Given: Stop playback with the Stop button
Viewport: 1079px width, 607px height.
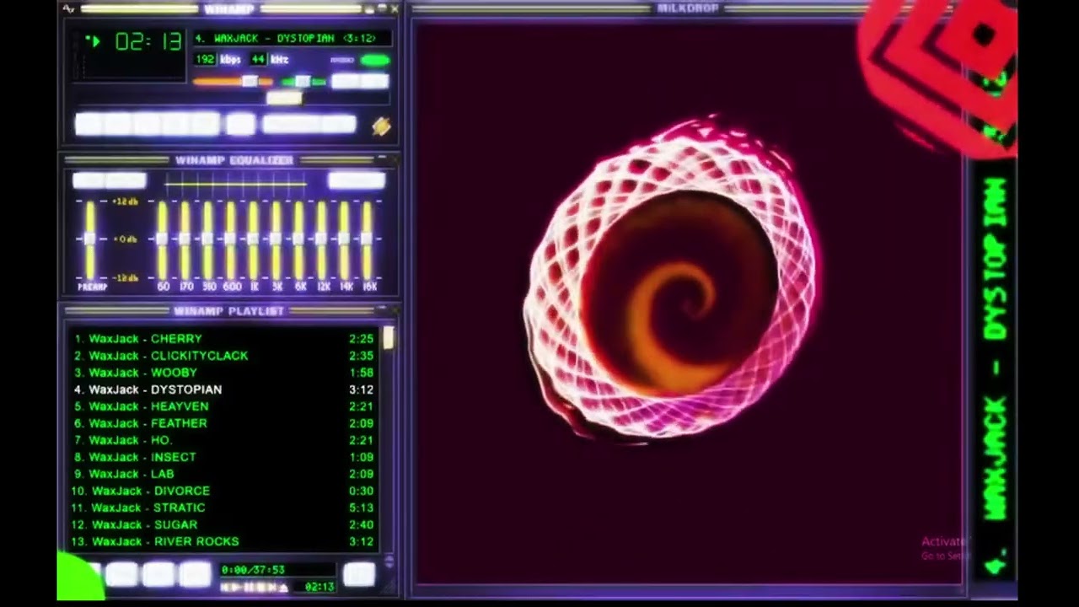Looking at the screenshot, I should click(x=175, y=125).
